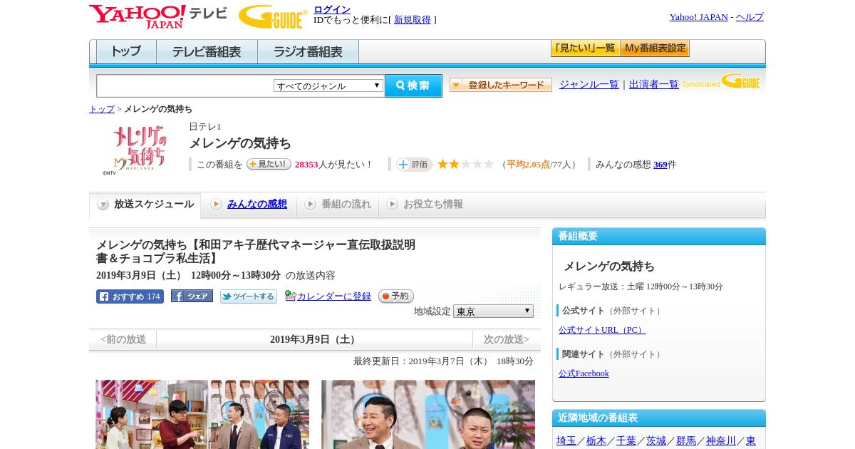Open the Yahoo! JAPAN link at top right
Screen dimensions: 855x449
(699, 17)
